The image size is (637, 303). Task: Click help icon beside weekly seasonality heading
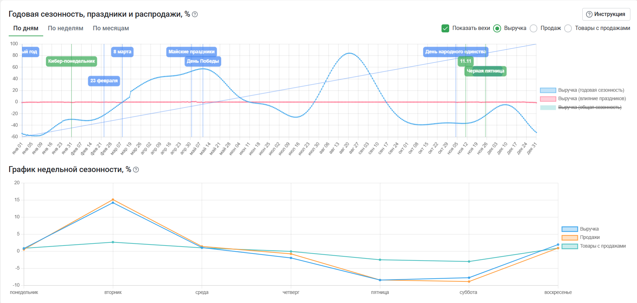tap(136, 170)
